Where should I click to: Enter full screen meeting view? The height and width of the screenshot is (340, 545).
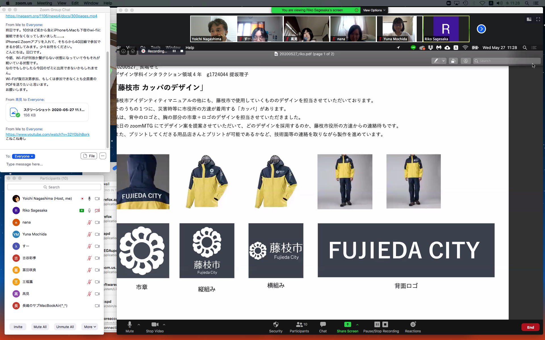tap(538, 19)
